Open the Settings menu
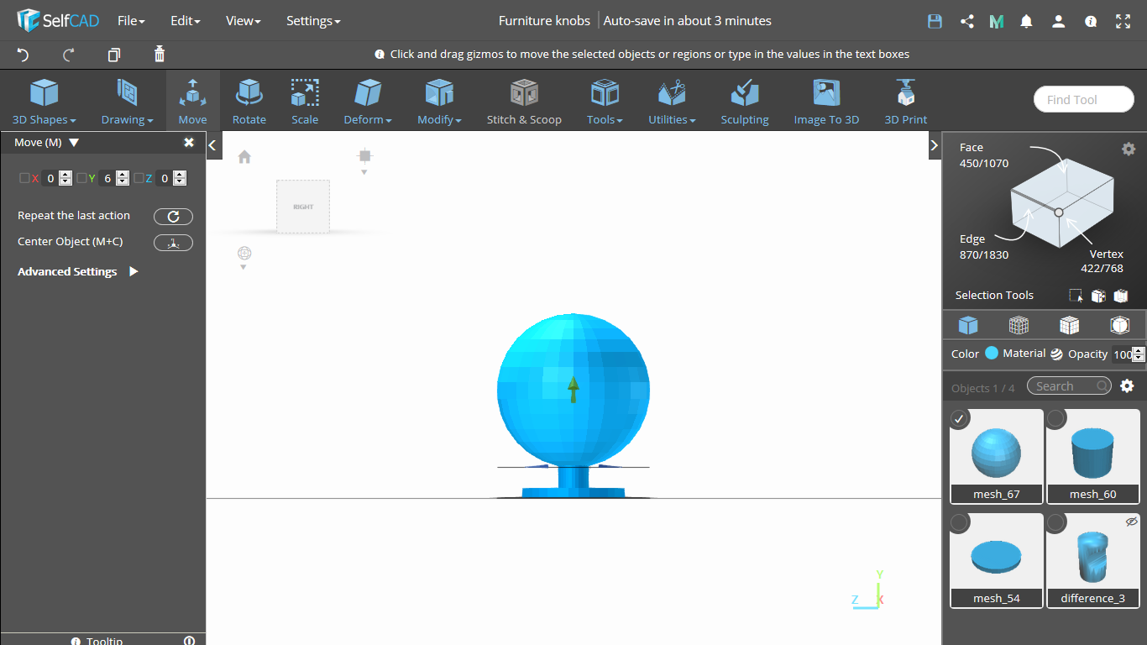 click(x=313, y=22)
